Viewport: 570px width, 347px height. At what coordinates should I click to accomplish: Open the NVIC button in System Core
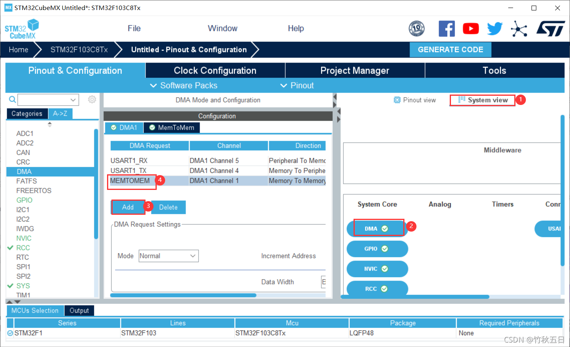coord(377,268)
